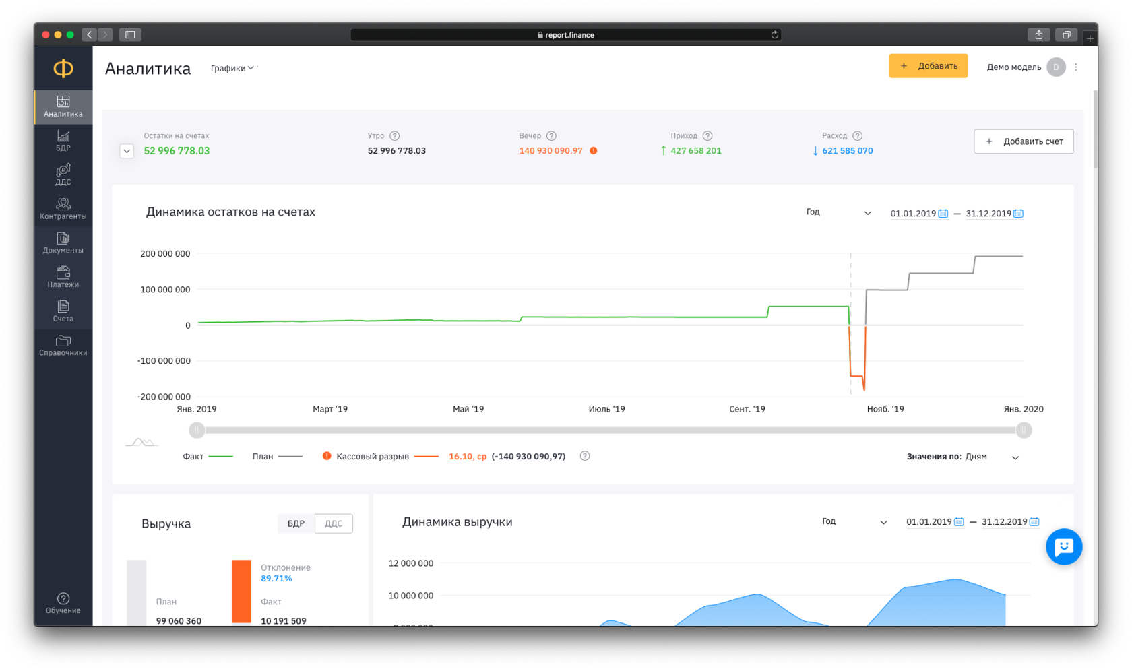The height and width of the screenshot is (671, 1132).
Task: Go to Контрагенты in sidebar
Action: point(63,209)
